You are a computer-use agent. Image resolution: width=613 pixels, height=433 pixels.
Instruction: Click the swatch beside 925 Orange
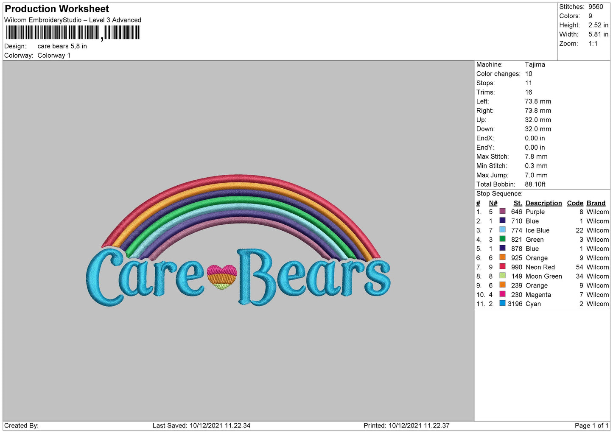pos(503,257)
